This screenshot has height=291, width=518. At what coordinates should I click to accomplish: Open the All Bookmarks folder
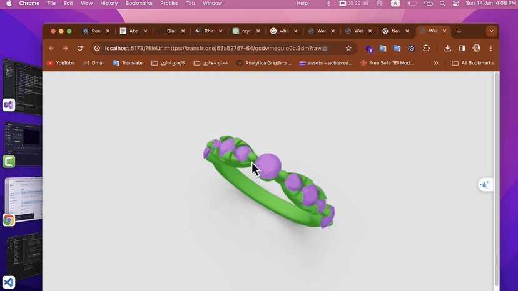472,63
